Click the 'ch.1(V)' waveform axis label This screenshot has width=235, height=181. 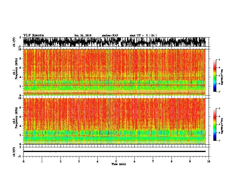tap(14, 42)
